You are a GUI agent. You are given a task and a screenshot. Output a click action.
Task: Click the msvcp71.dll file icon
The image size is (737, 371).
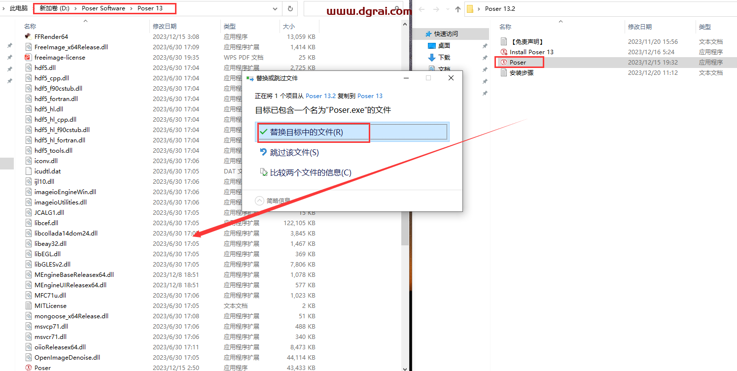(28, 326)
